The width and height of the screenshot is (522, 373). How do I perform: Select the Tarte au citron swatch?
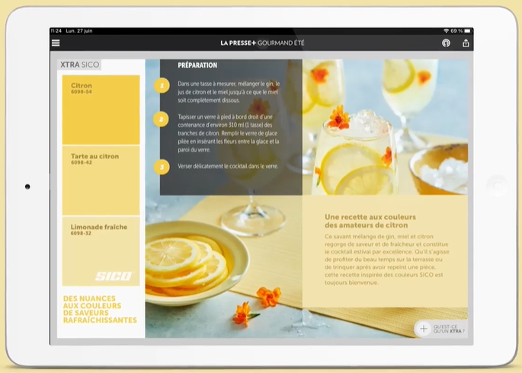point(101,181)
